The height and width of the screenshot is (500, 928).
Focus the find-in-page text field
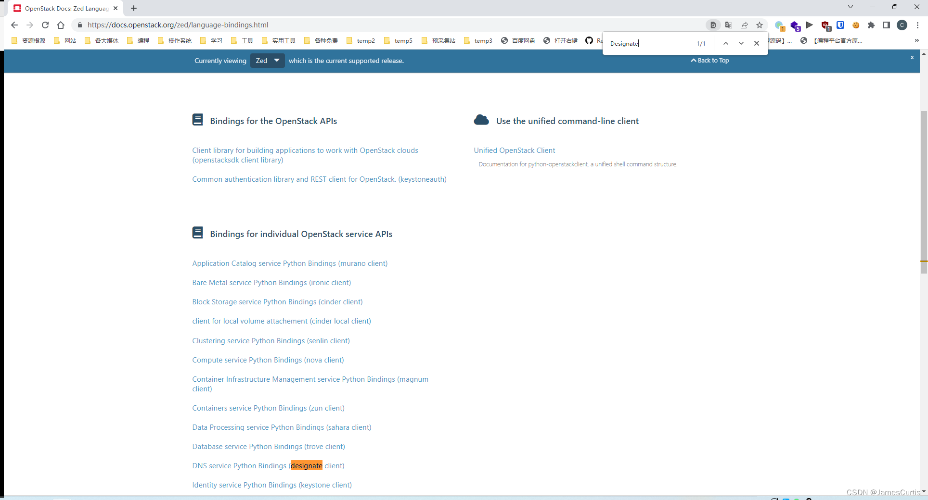point(650,43)
